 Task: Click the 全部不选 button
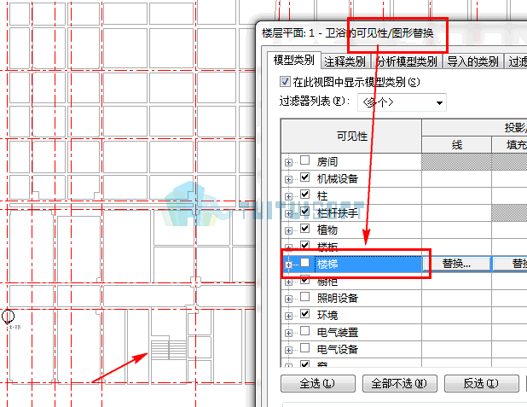tap(400, 383)
